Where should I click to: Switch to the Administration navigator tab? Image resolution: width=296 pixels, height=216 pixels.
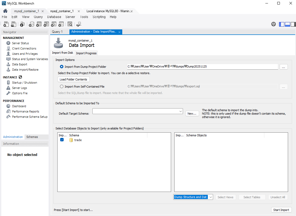click(13, 137)
